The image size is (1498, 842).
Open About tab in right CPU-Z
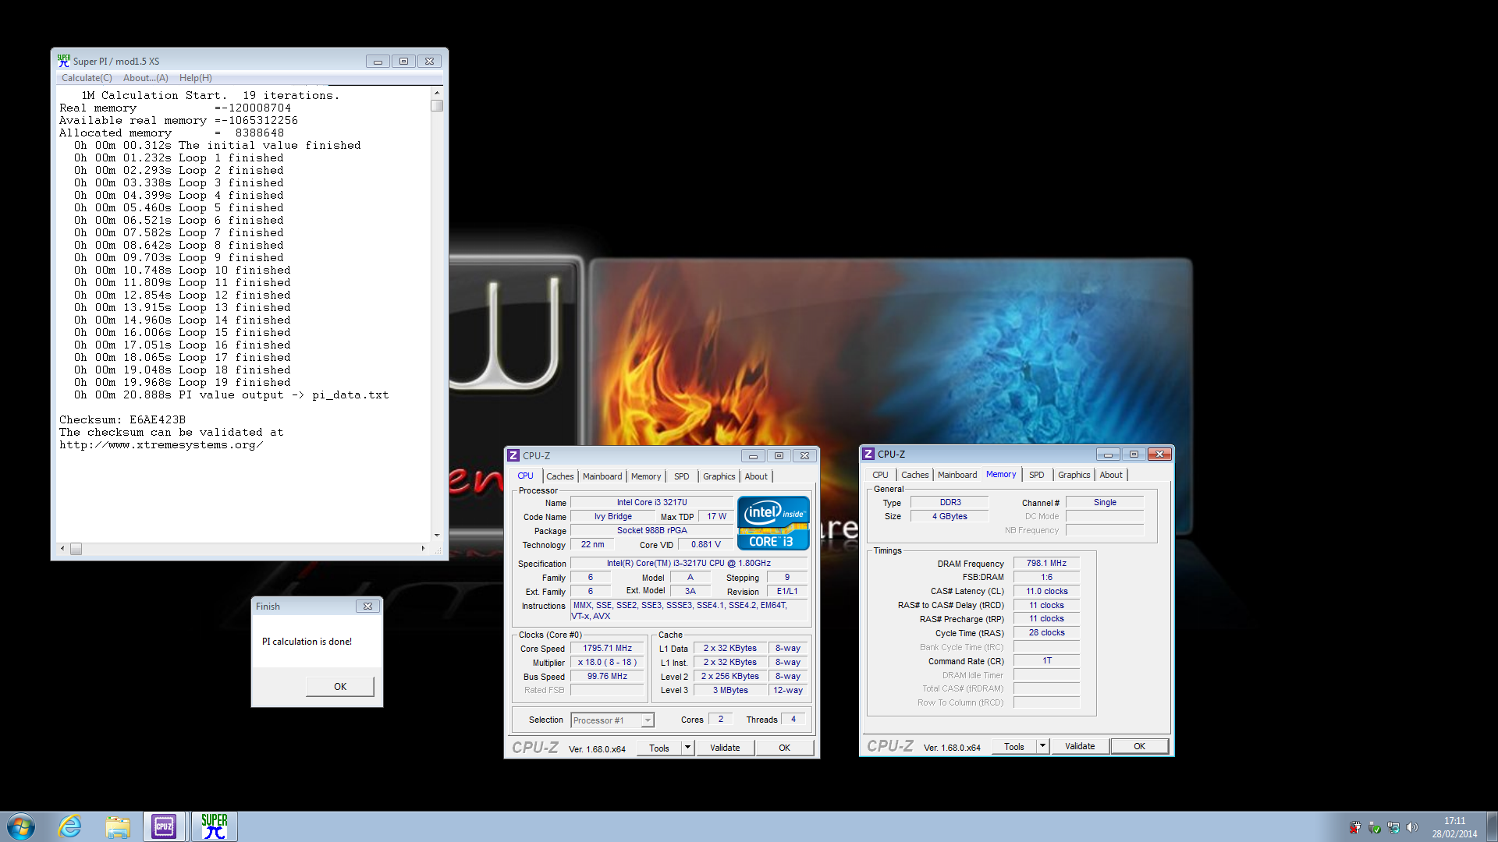coord(1111,475)
